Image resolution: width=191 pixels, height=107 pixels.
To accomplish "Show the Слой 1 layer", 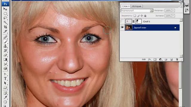I will (x=122, y=21).
